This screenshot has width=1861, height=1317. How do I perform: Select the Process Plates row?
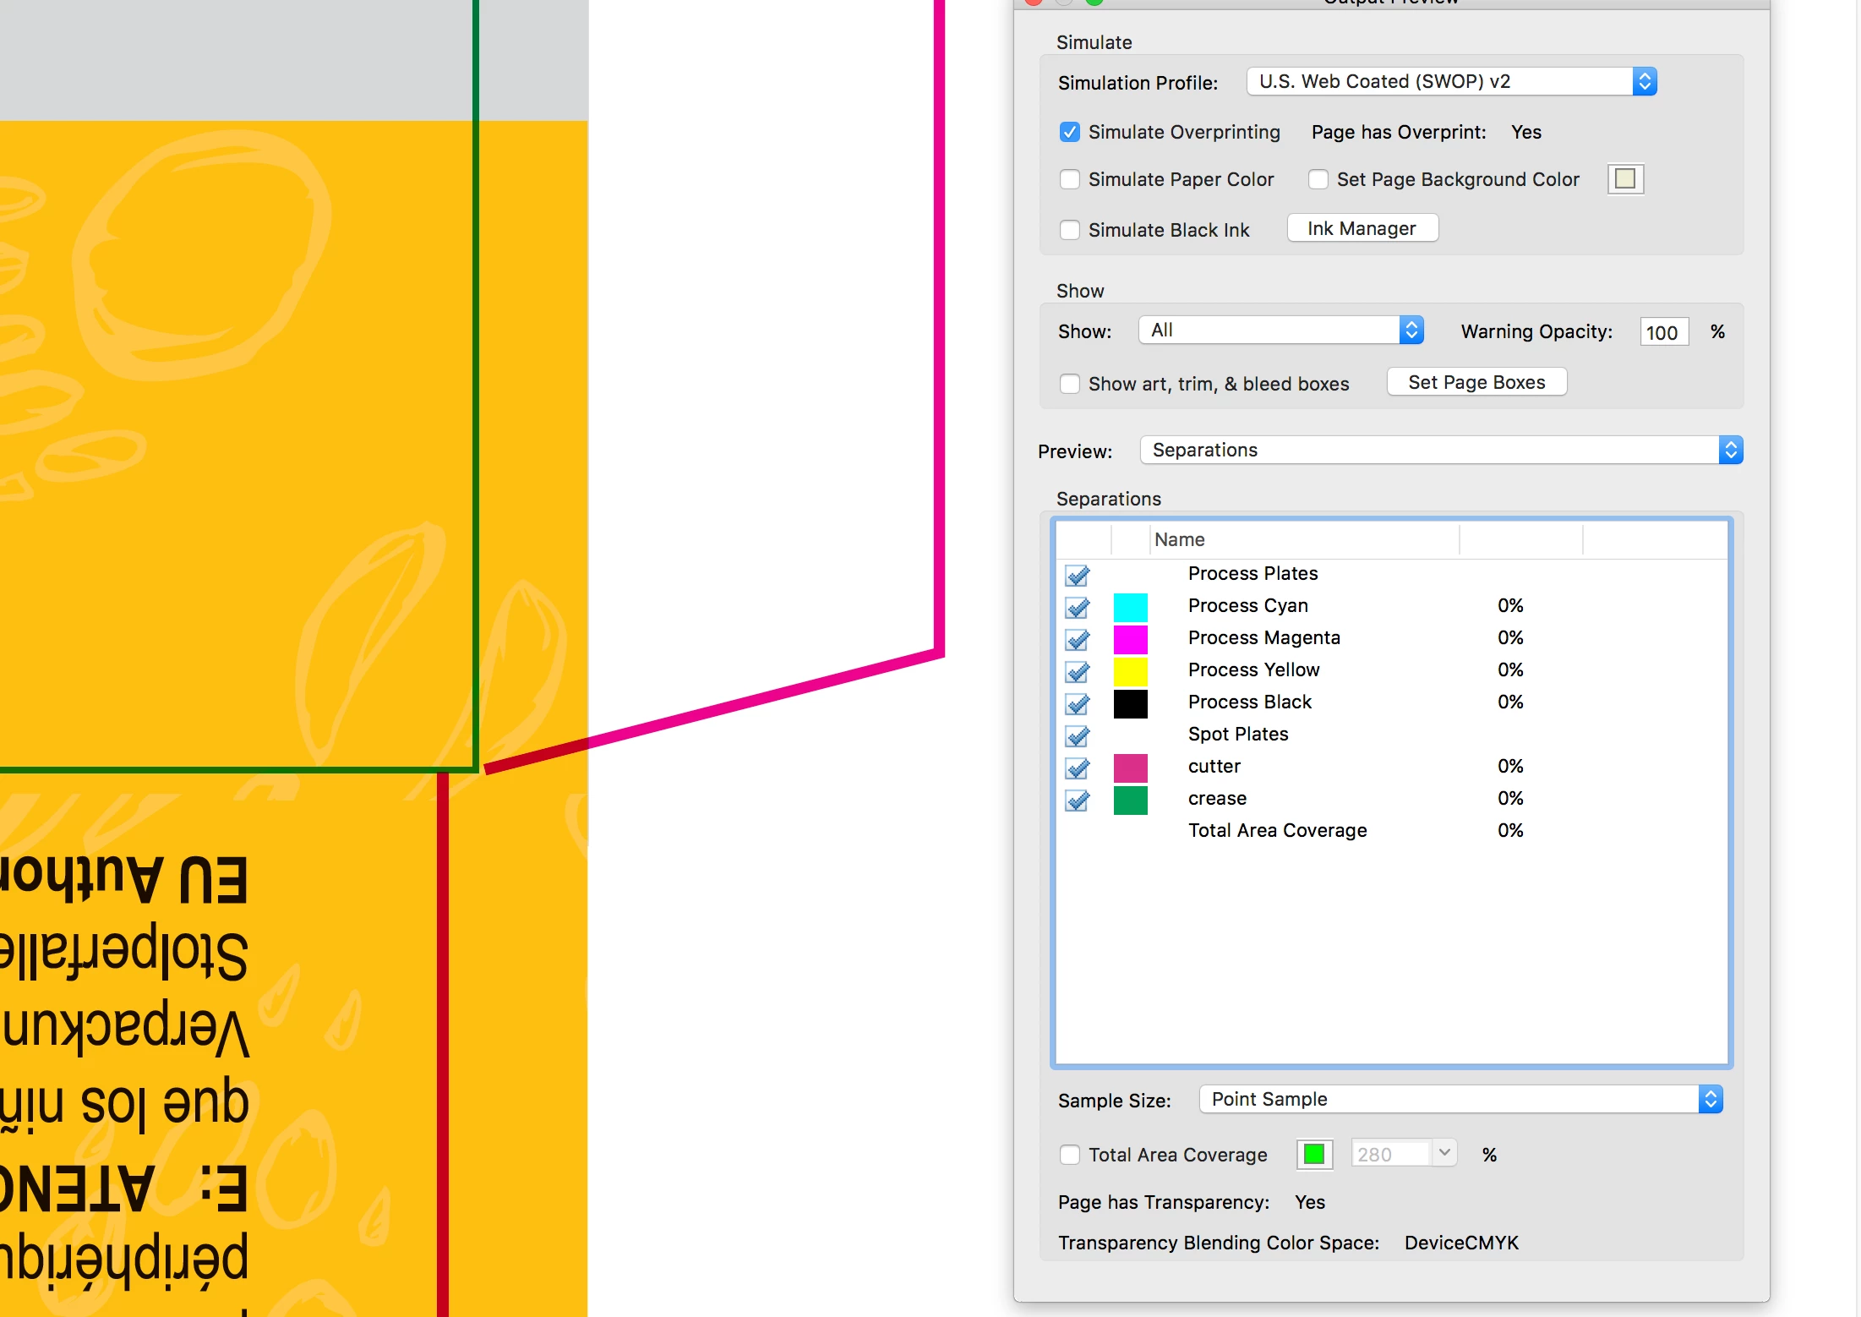pos(1252,573)
